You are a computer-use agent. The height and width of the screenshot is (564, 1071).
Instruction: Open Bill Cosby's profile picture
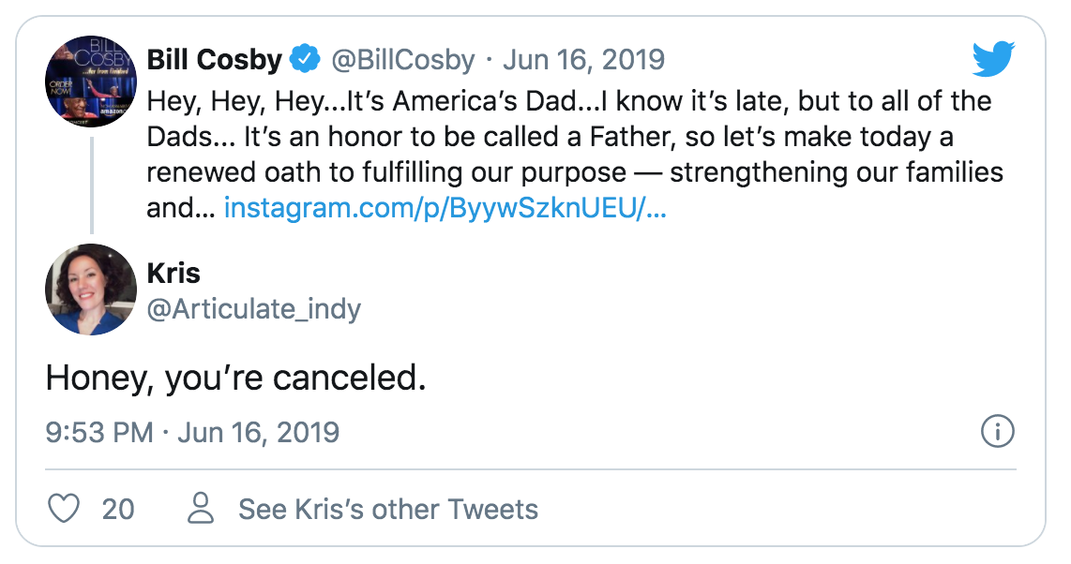pyautogui.click(x=91, y=82)
